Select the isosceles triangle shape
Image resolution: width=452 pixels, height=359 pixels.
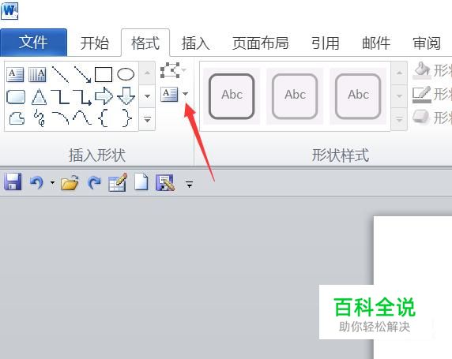tap(39, 97)
